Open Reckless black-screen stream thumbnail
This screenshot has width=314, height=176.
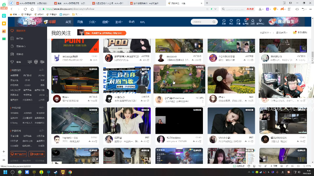click(179, 120)
